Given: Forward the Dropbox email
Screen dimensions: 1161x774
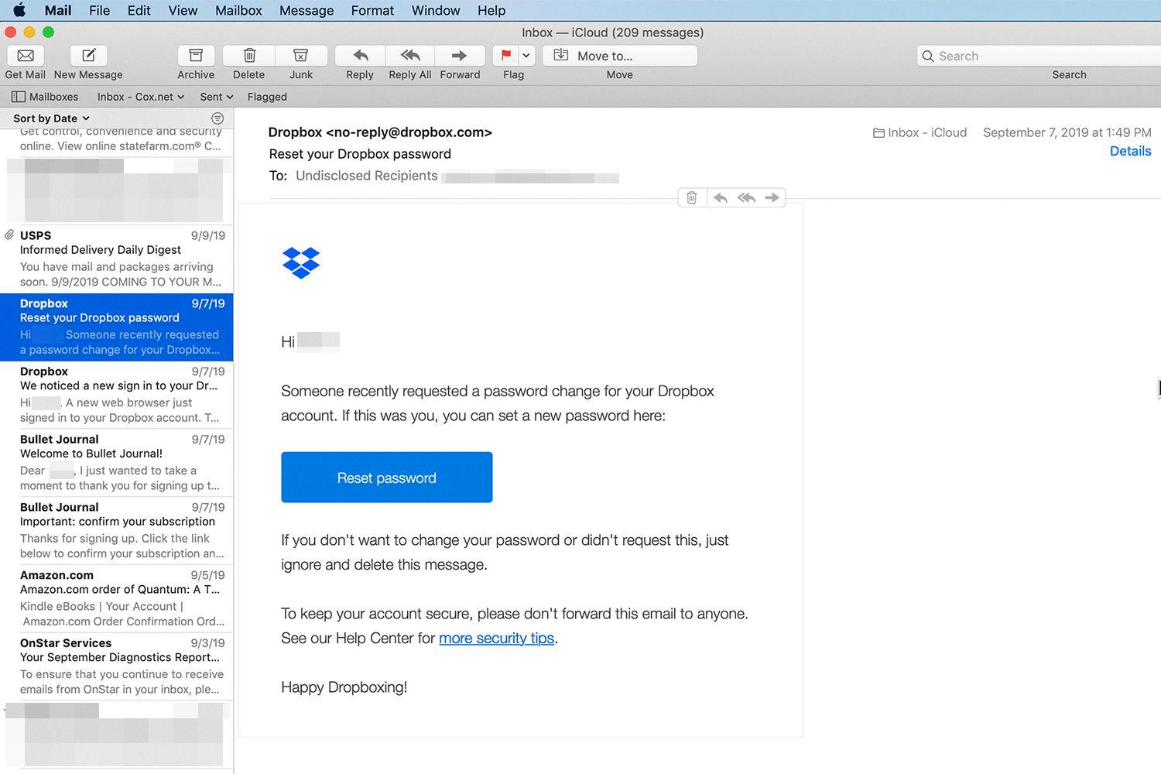Looking at the screenshot, I should (460, 56).
